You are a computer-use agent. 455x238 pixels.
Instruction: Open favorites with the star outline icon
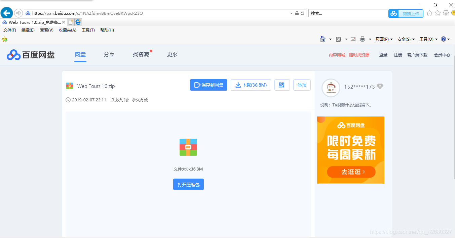coord(438,13)
